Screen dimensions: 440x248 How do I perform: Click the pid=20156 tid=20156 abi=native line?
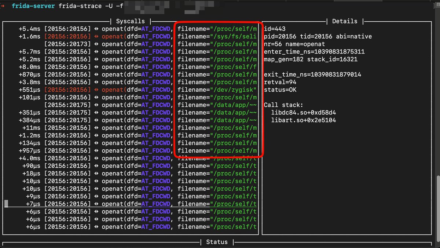click(318, 36)
